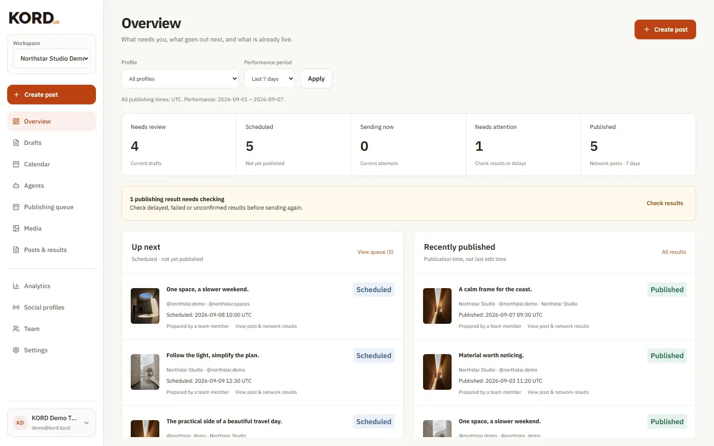Open Posts & results page
The height and width of the screenshot is (446, 714).
[51, 250]
